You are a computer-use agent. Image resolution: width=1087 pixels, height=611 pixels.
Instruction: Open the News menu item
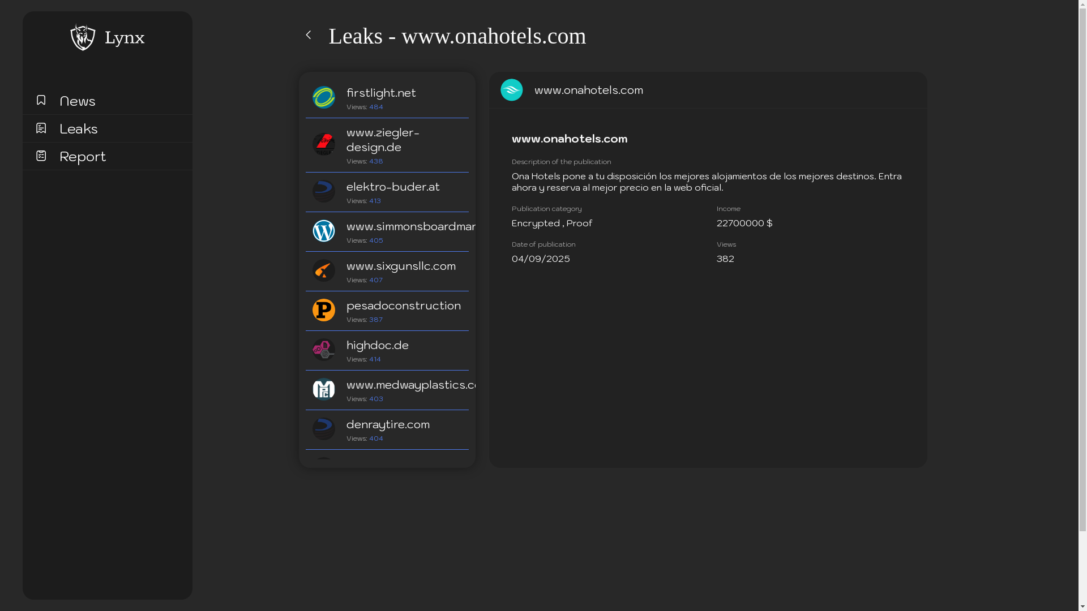point(78,101)
